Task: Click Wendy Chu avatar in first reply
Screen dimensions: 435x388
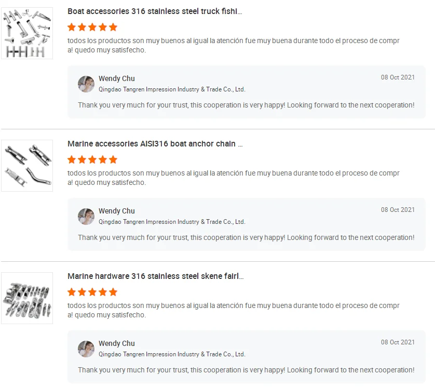Action: click(86, 84)
